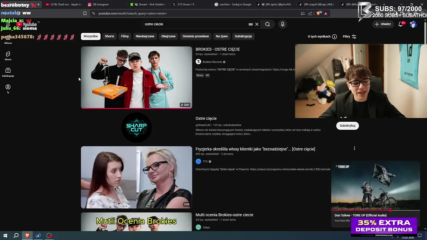Select the Subskrypcje filter chip
Screen dimensions: 427x240
[243, 36]
